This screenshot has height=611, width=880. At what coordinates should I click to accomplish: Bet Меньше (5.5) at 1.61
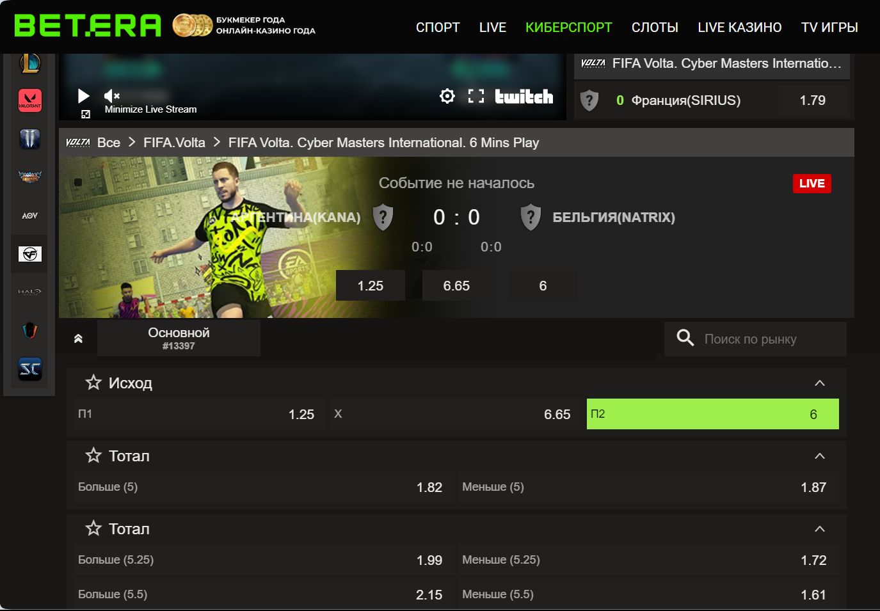point(648,594)
